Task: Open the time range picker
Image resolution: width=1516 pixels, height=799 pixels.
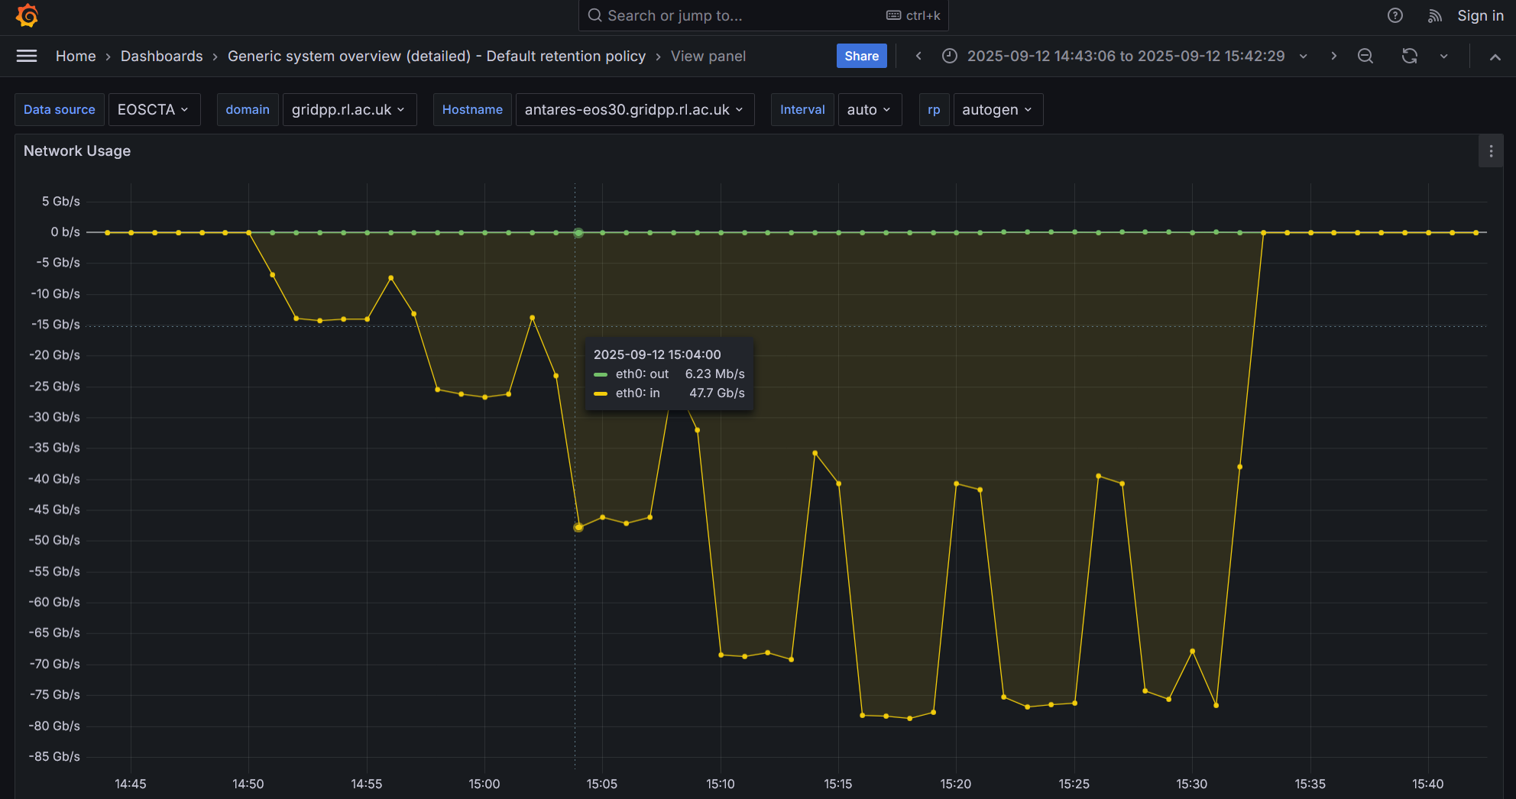Action: pyautogui.click(x=1125, y=56)
